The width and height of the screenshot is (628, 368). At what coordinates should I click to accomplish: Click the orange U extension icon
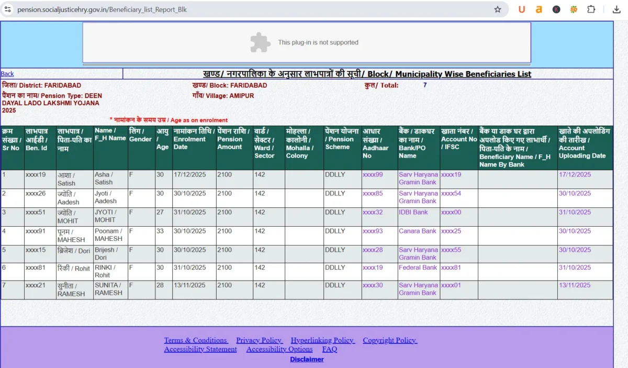[x=521, y=9]
